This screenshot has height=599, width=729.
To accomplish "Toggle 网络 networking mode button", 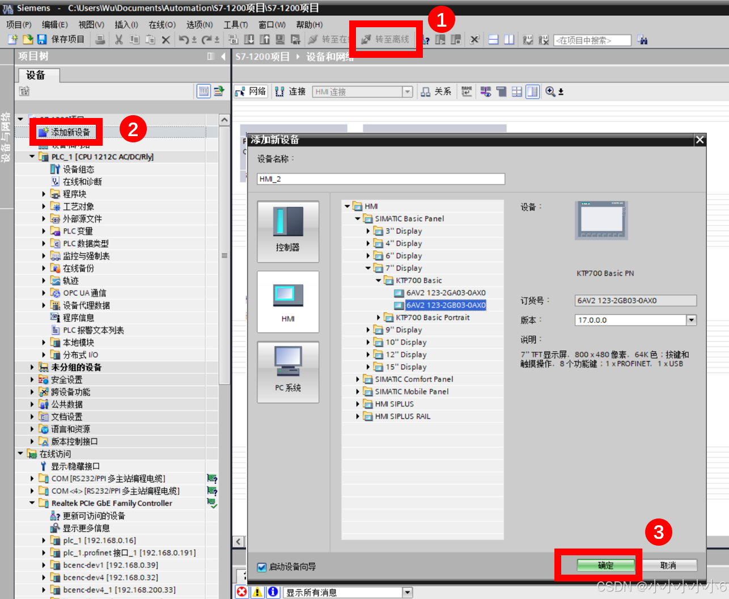I will pos(251,91).
